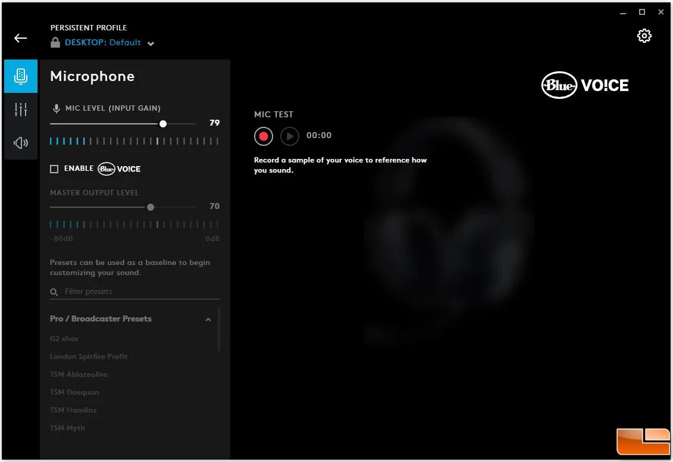Click the Pro / Broadcaster Presets heading

101,319
